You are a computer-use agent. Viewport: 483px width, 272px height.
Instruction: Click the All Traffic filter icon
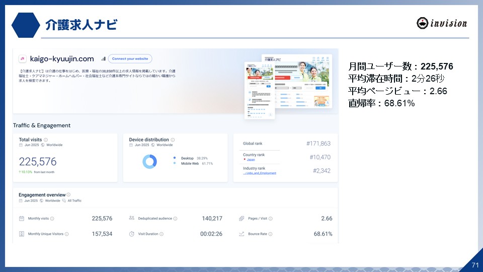(64, 200)
